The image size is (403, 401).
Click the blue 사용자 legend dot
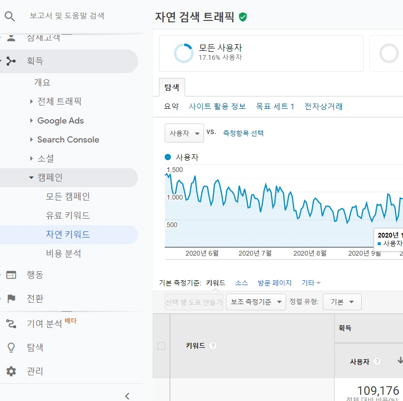[168, 157]
